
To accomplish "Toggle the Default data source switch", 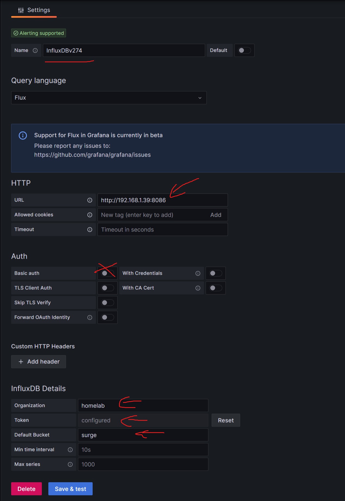I will tap(244, 50).
